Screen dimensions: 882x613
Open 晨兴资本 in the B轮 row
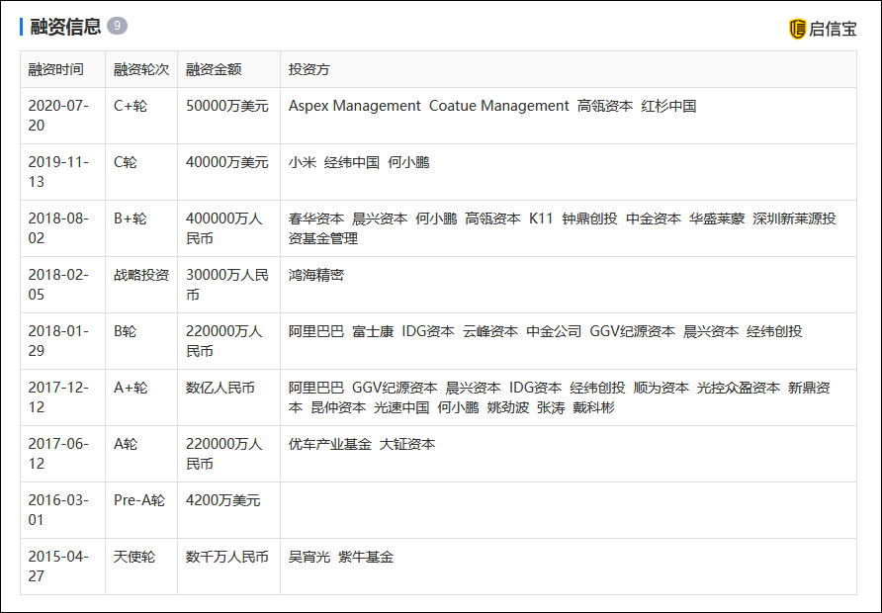[710, 330]
